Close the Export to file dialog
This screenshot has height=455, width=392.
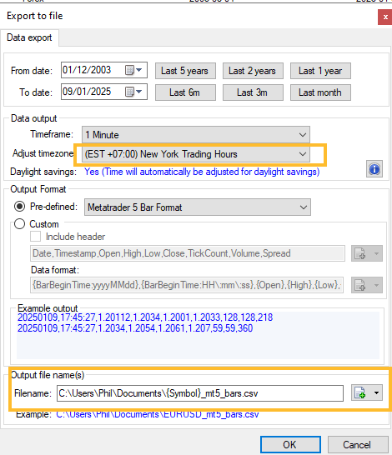coord(385,17)
